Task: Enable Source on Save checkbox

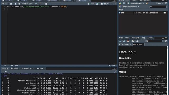Action: pos(19,4)
